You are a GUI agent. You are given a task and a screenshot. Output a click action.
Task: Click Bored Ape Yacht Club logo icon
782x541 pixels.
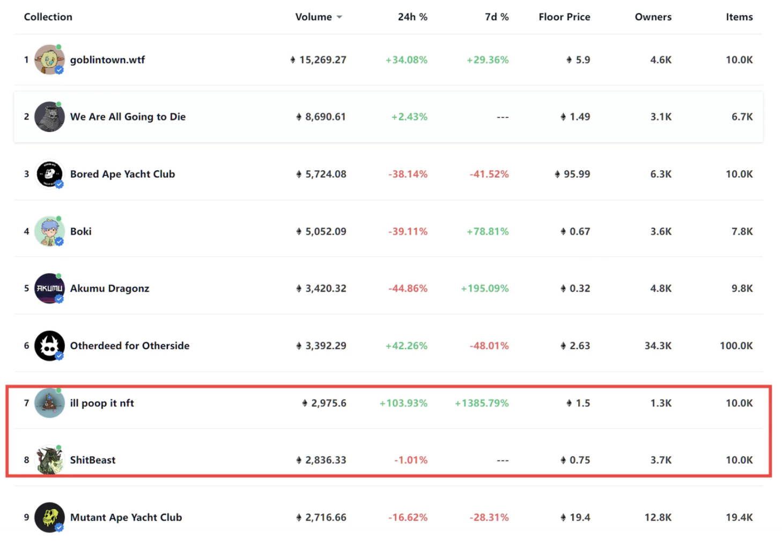coord(49,174)
